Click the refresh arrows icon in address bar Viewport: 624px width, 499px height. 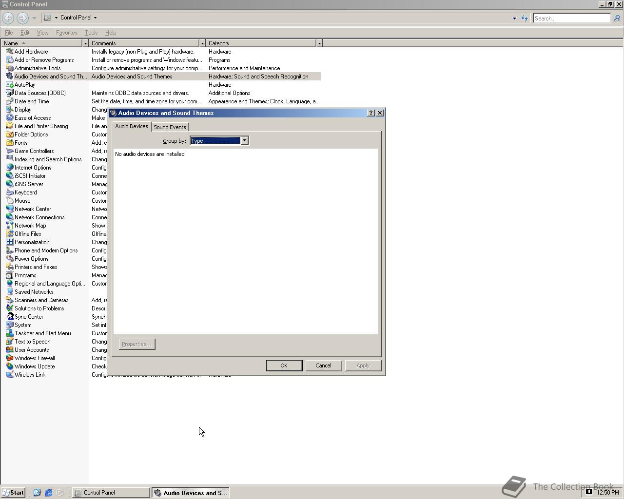click(525, 18)
